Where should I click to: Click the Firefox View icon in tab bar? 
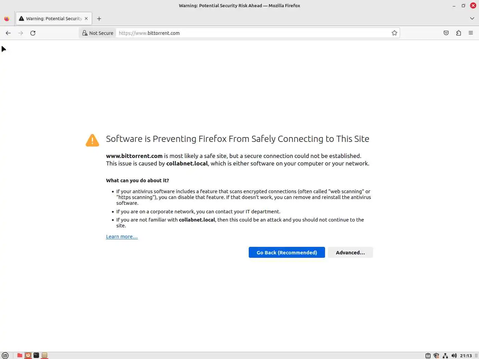click(x=7, y=19)
